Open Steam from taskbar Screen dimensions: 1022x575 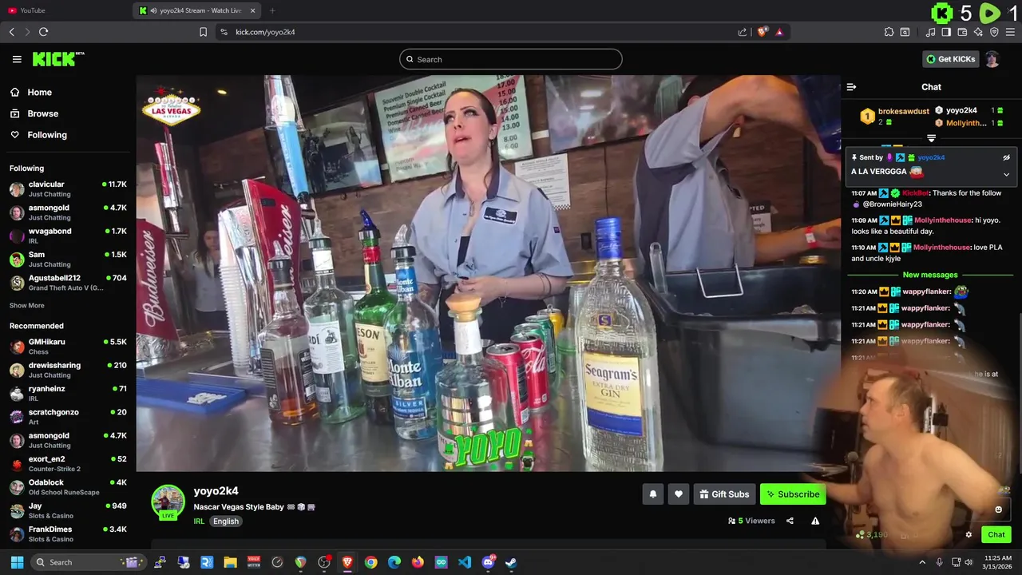click(511, 562)
